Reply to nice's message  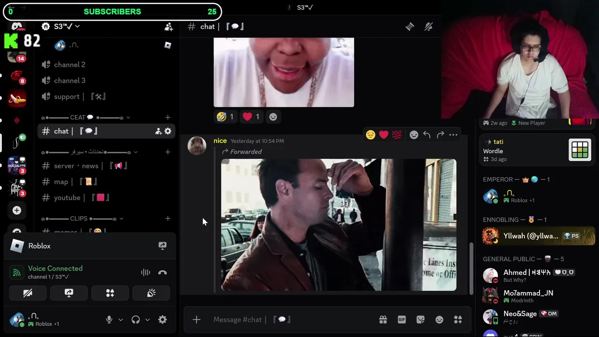(x=427, y=135)
